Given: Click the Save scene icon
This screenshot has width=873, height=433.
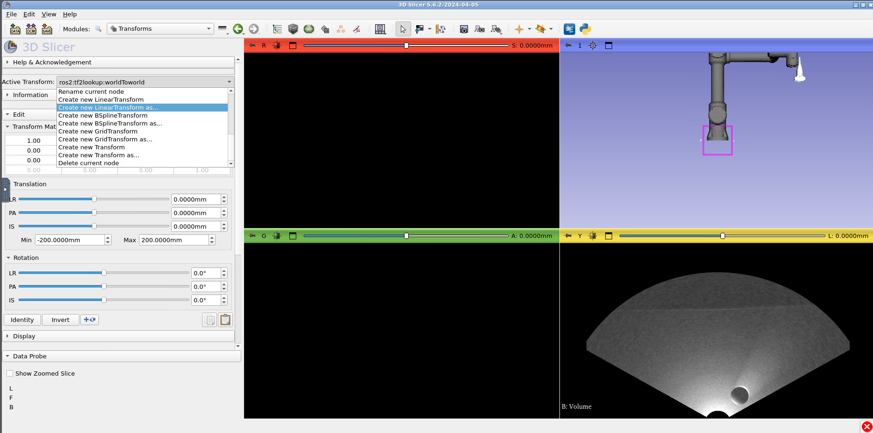Looking at the screenshot, I should point(47,29).
